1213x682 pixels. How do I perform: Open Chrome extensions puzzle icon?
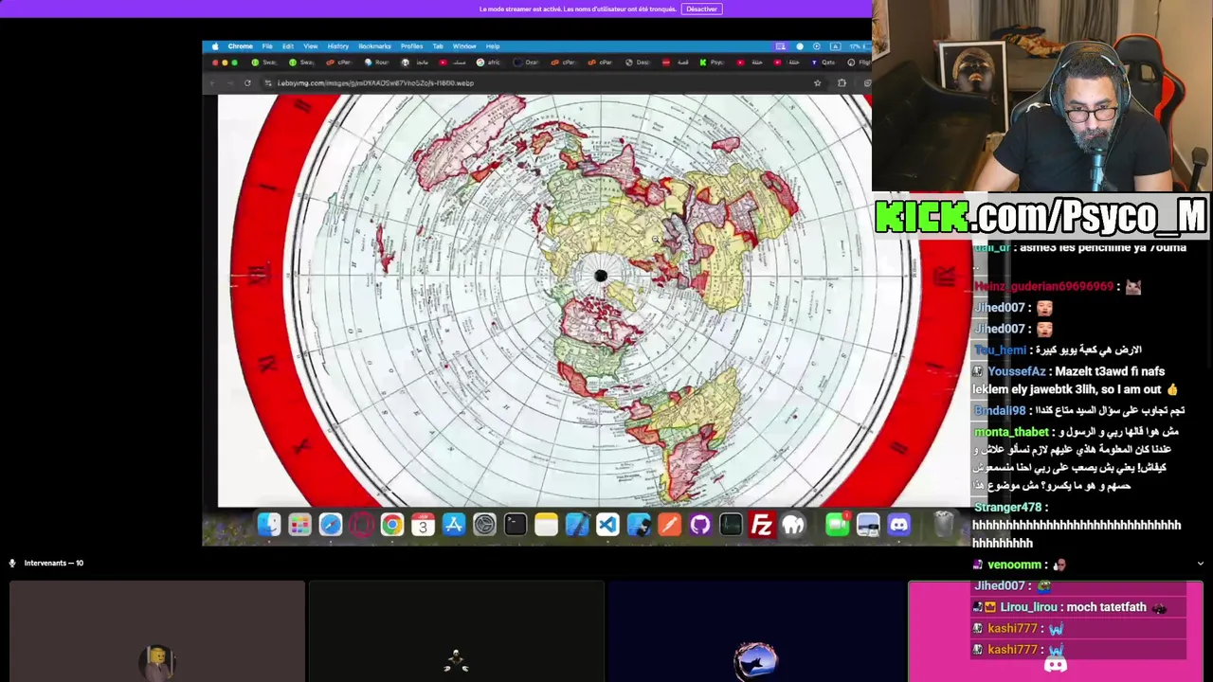pos(842,83)
